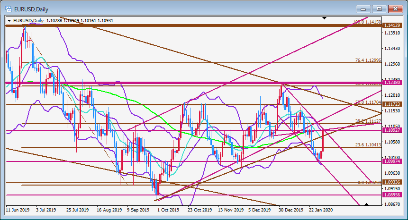408x220 pixels.
Task: Select the 1.14129 brown price label
Action: tap(392, 25)
